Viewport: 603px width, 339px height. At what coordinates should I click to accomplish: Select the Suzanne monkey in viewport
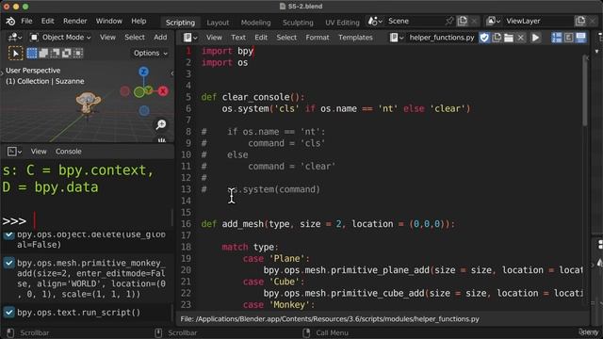pyautogui.click(x=88, y=103)
